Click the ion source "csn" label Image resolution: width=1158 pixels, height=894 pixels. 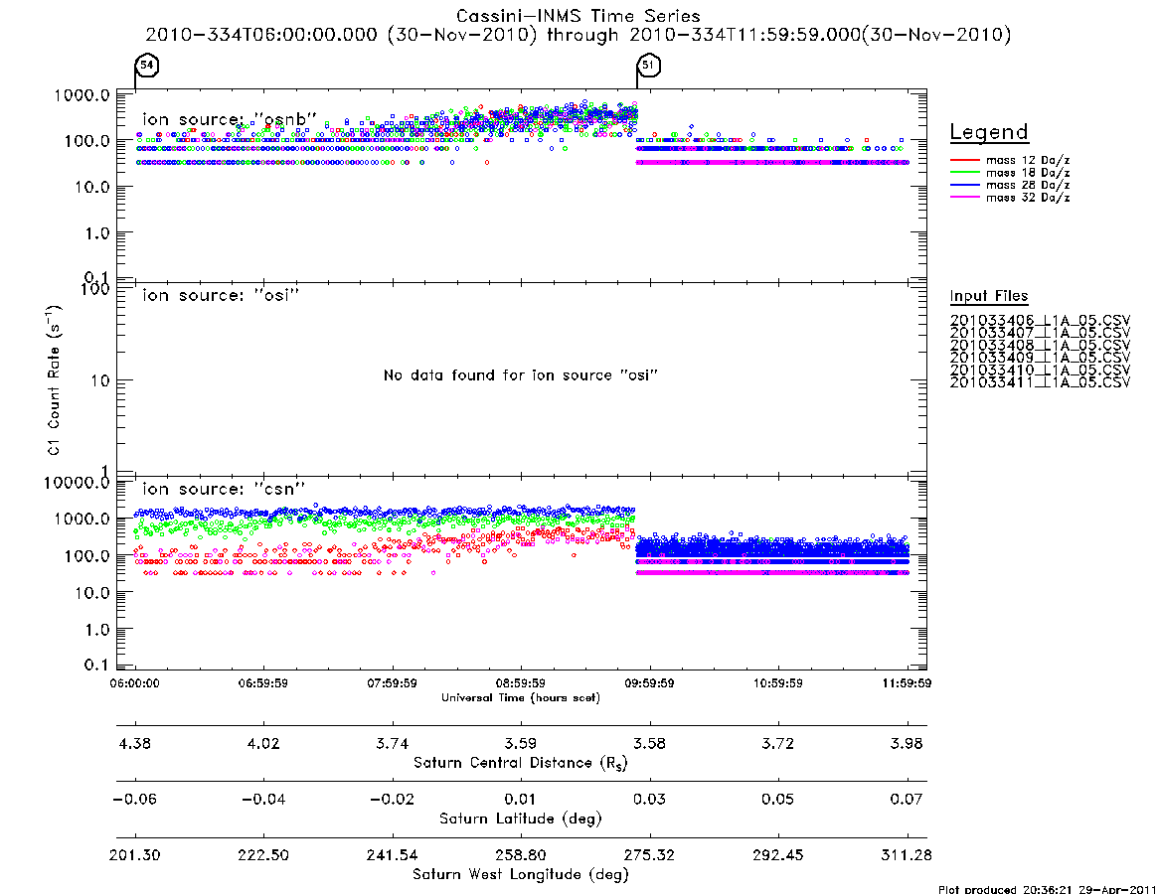point(223,489)
